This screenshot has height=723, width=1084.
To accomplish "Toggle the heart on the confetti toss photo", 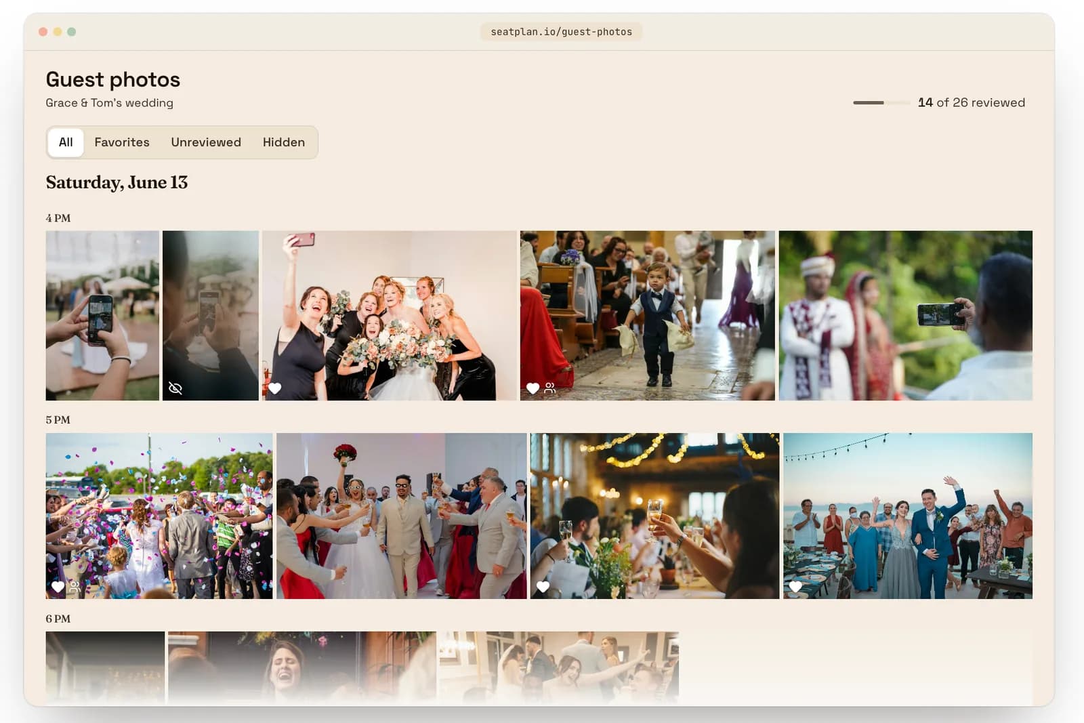I will click(x=58, y=587).
